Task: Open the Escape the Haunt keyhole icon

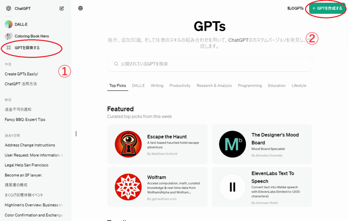Action: [x=128, y=144]
